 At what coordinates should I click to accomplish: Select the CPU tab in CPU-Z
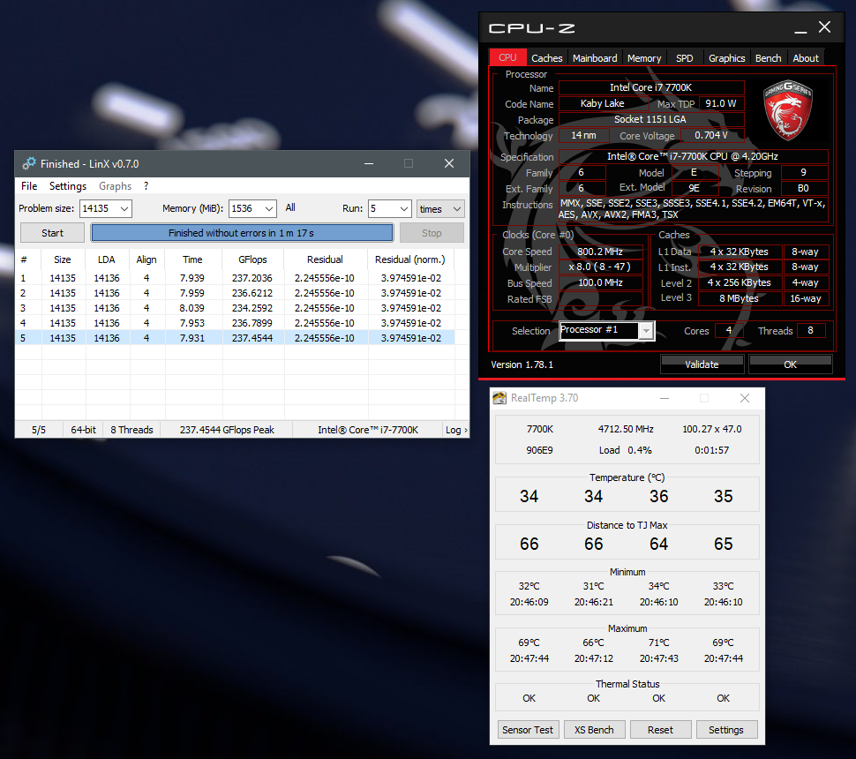click(x=507, y=57)
